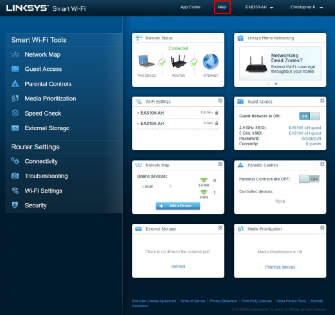Viewport: 335px width, 315px height.
Task: Click the Guest Access widget header icon
Action: [241, 101]
